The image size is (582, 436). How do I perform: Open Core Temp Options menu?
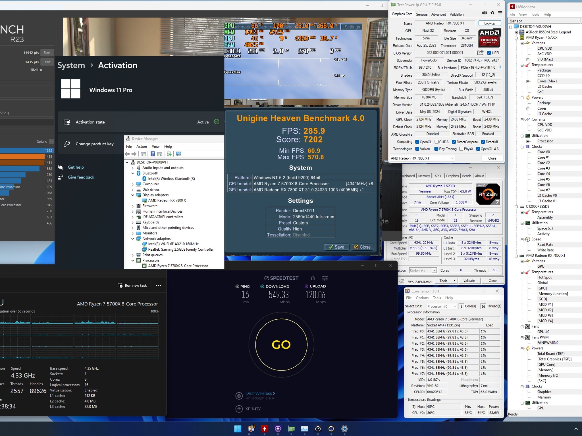(x=422, y=298)
